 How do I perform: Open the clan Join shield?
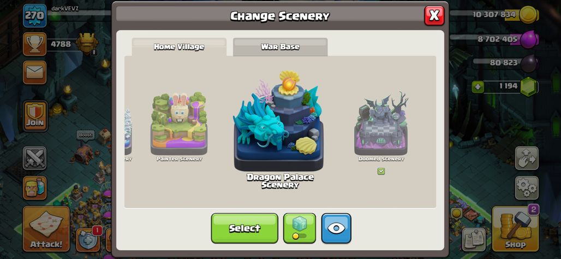tap(35, 116)
